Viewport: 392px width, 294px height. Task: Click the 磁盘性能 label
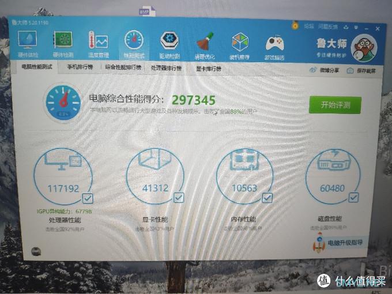click(x=330, y=218)
